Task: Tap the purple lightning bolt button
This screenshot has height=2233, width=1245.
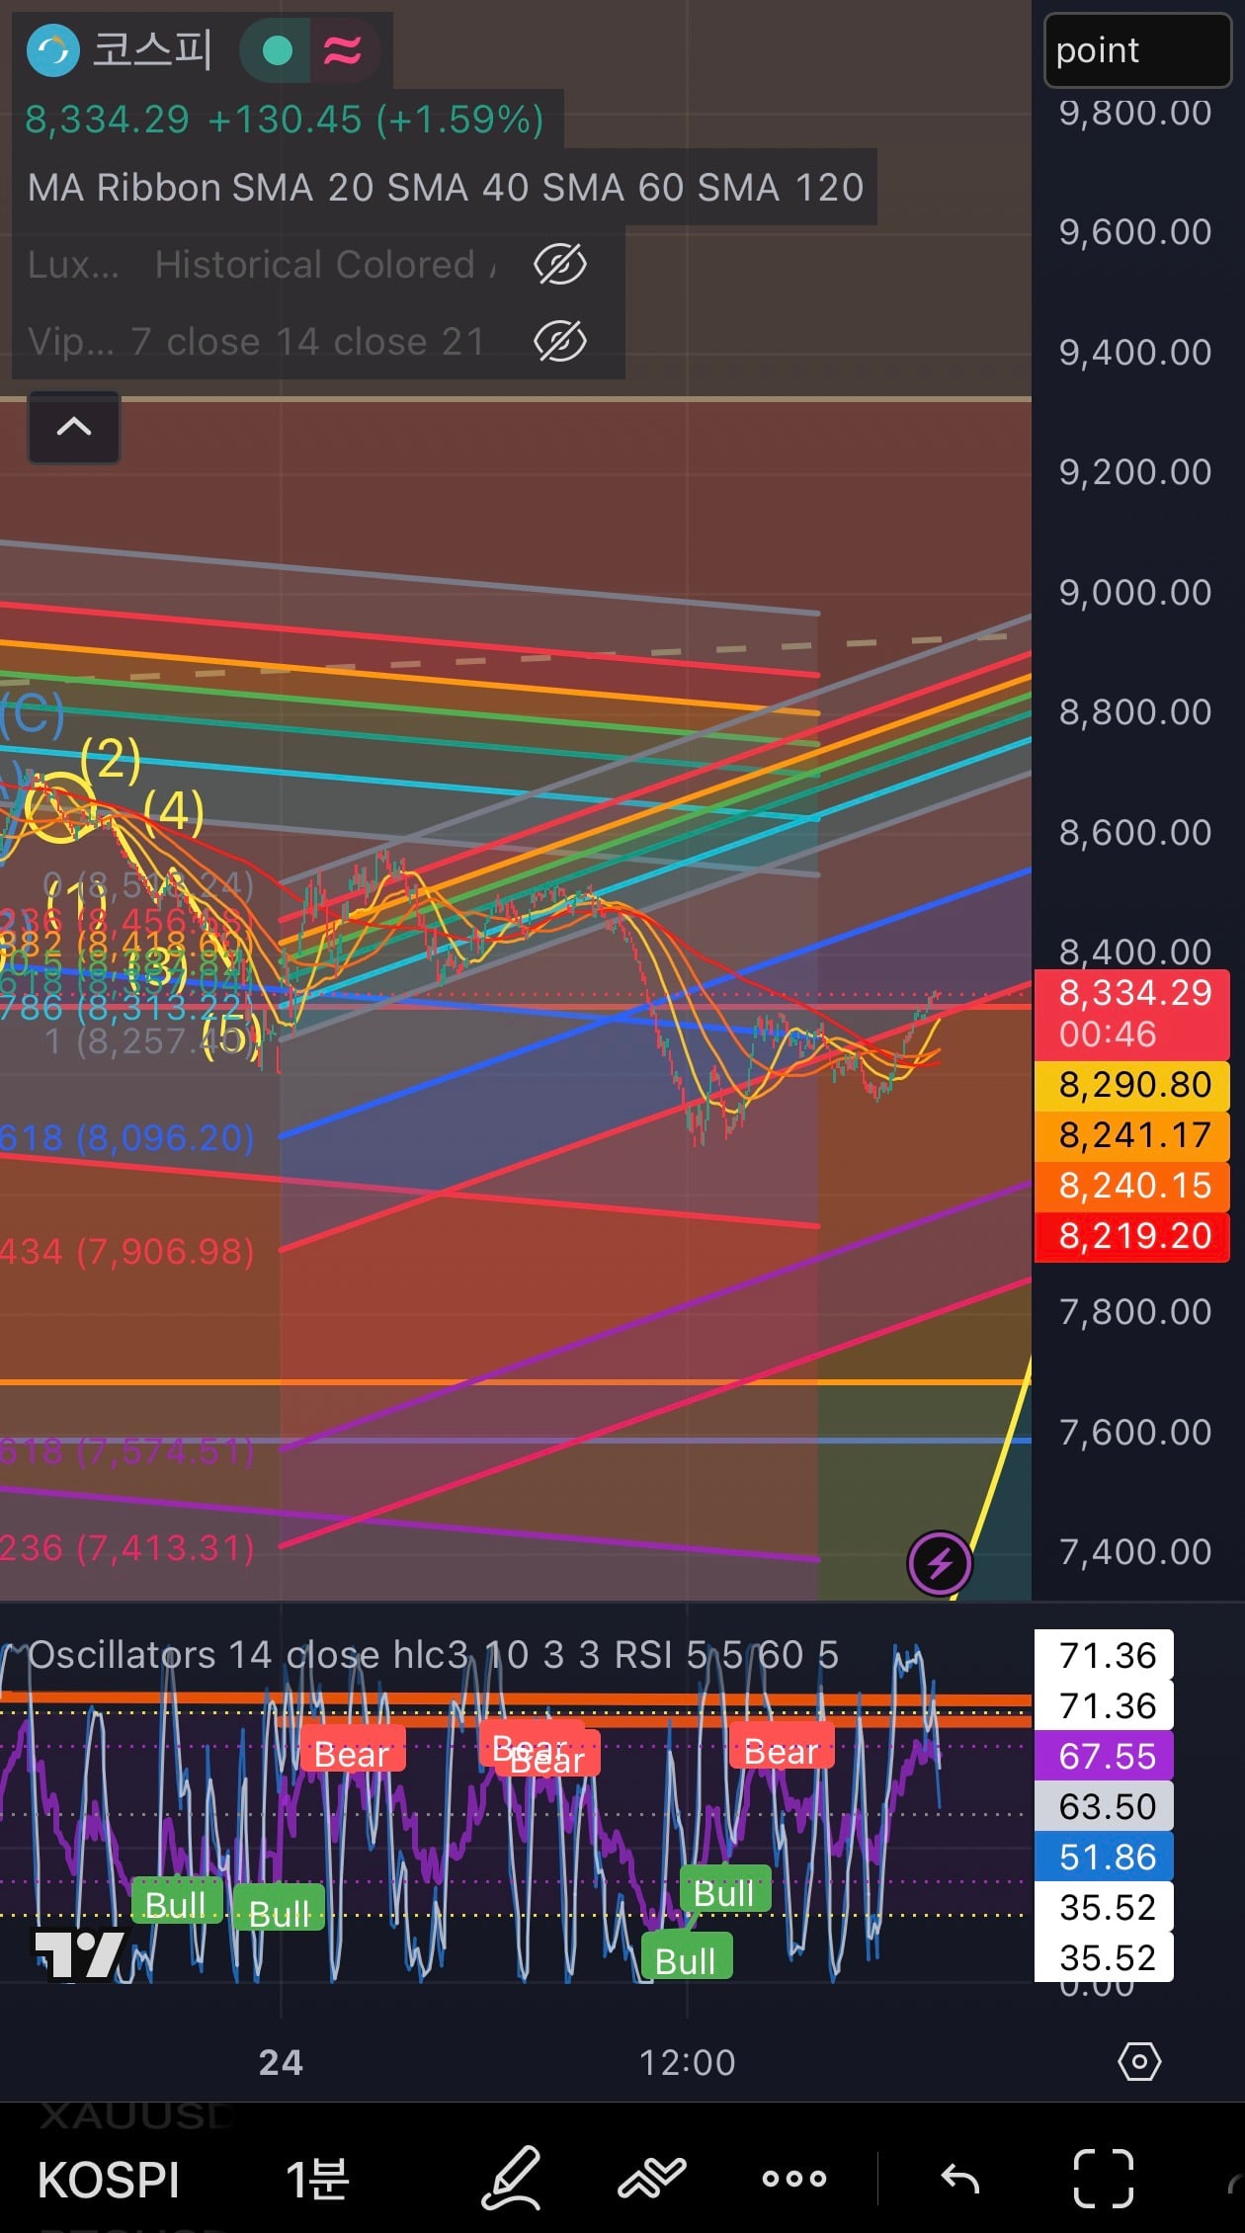Action: [940, 1563]
